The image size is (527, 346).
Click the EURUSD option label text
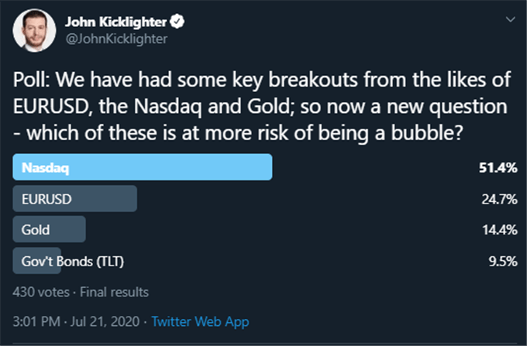(x=46, y=199)
